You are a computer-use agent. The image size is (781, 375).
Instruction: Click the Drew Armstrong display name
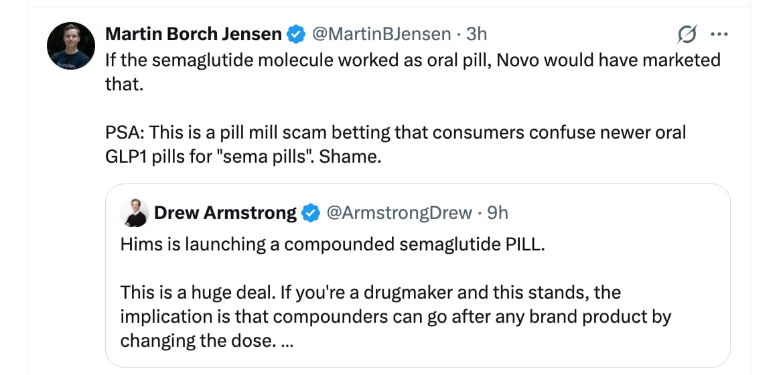click(x=225, y=213)
